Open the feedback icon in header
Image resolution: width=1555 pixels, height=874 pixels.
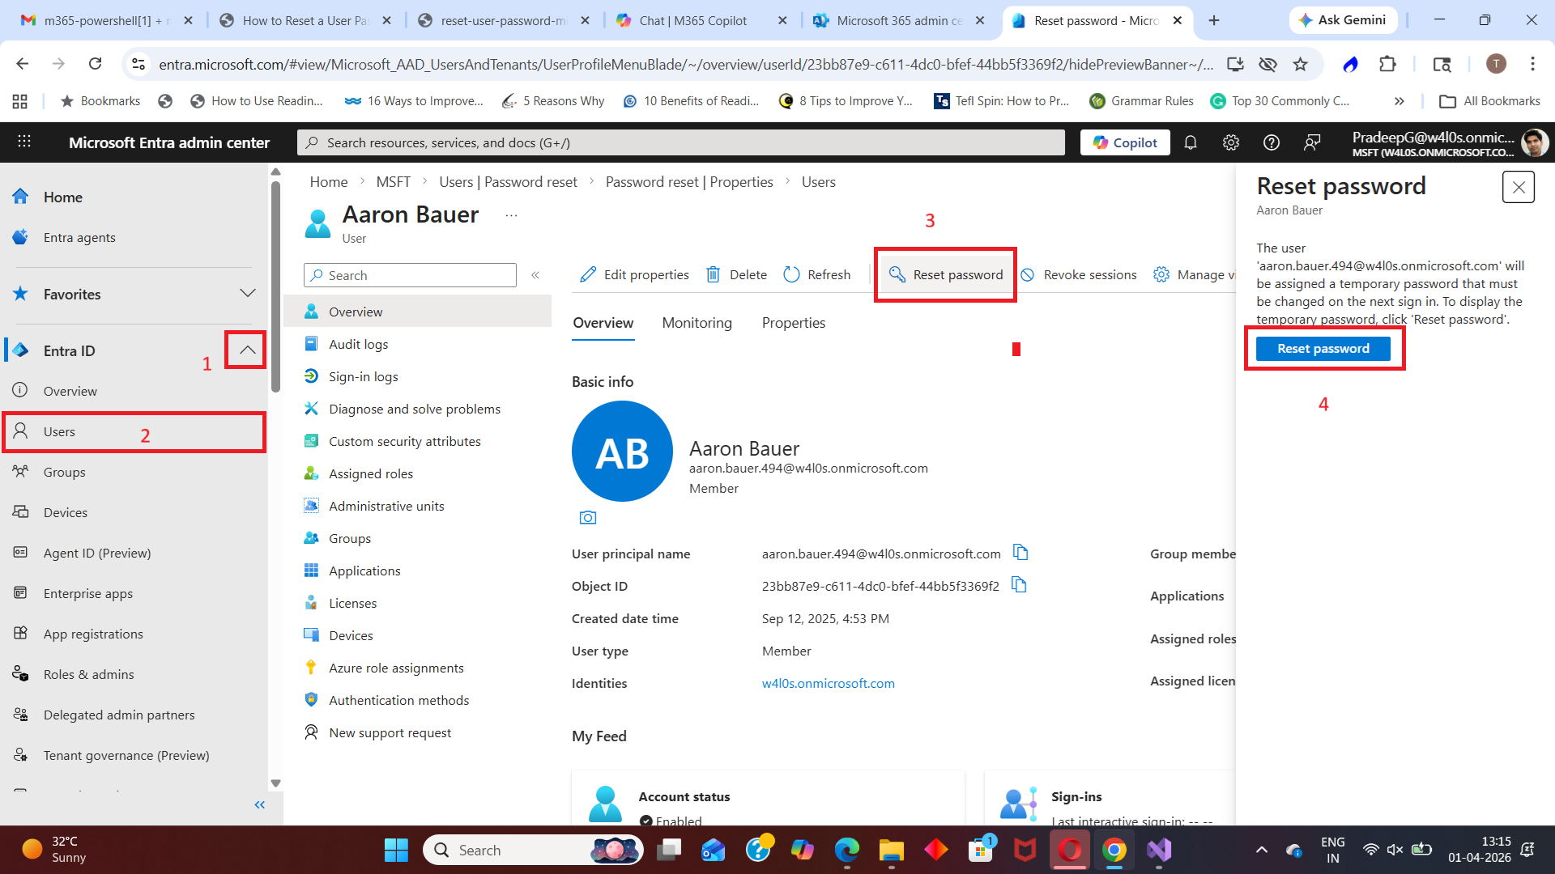pos(1311,142)
